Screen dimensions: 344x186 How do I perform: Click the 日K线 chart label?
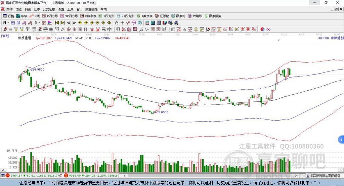[5, 36]
